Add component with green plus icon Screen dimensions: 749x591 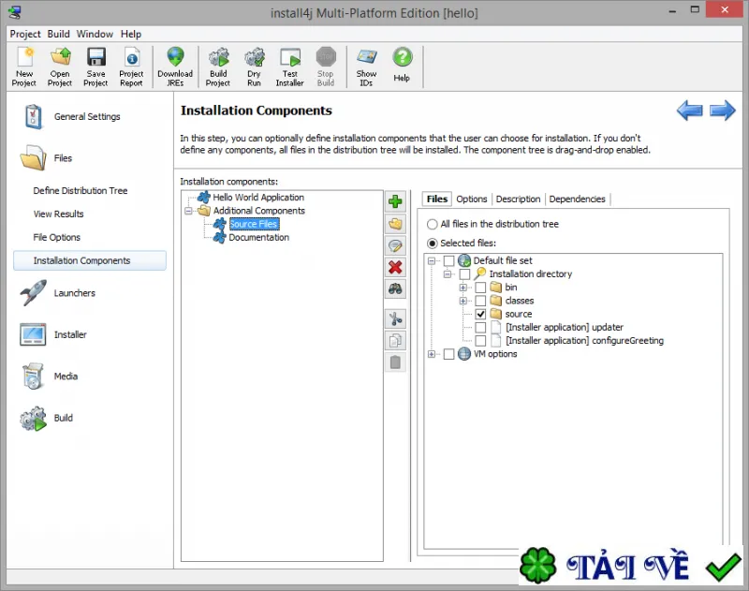(x=395, y=201)
